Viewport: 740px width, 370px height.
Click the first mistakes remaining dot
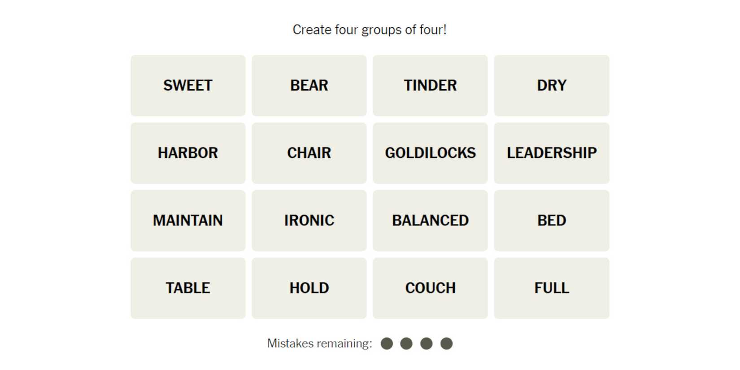[x=387, y=344]
